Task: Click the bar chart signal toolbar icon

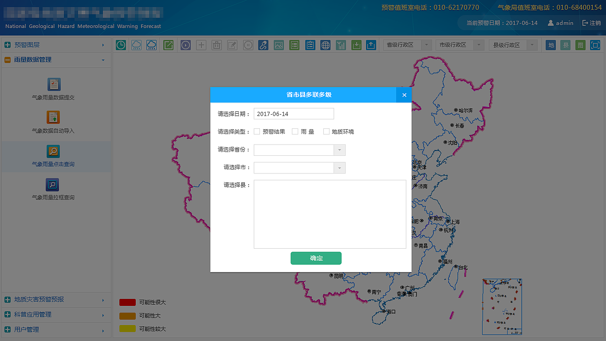Action: point(341,45)
